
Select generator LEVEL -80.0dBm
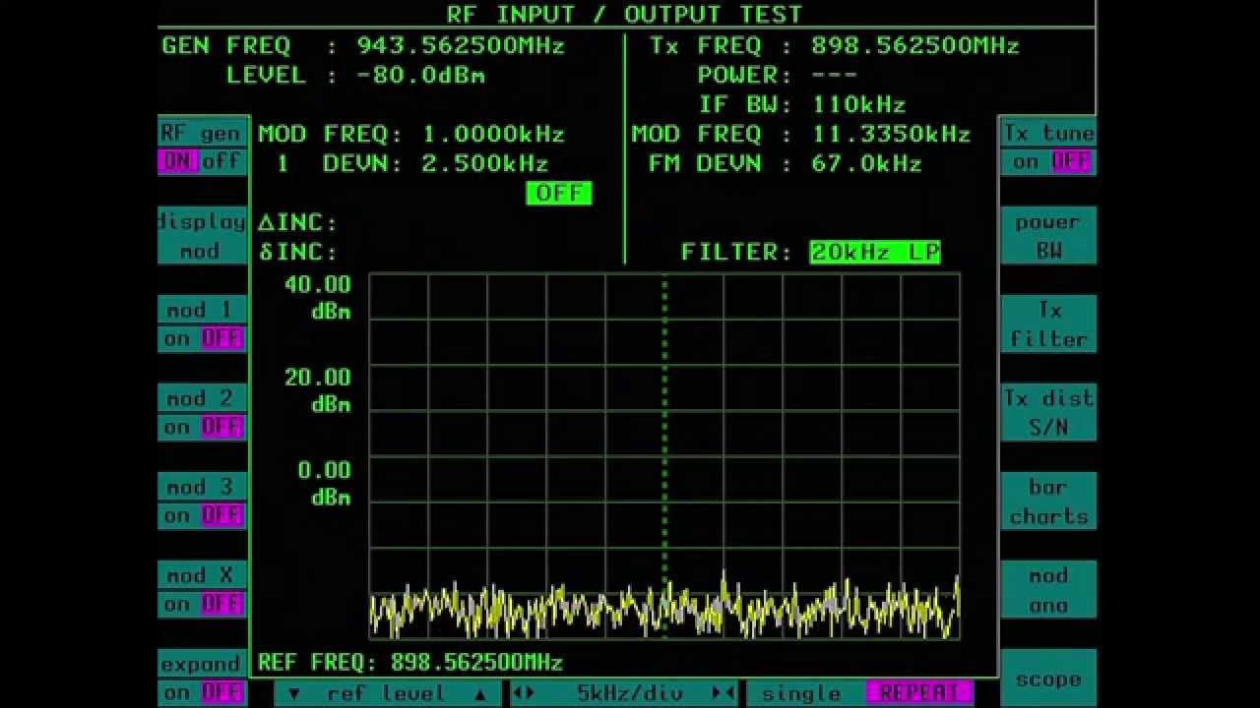point(420,76)
